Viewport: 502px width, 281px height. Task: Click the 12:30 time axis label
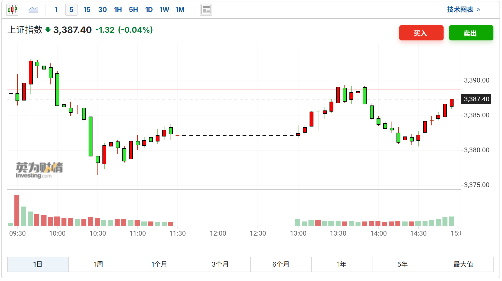tap(258, 233)
